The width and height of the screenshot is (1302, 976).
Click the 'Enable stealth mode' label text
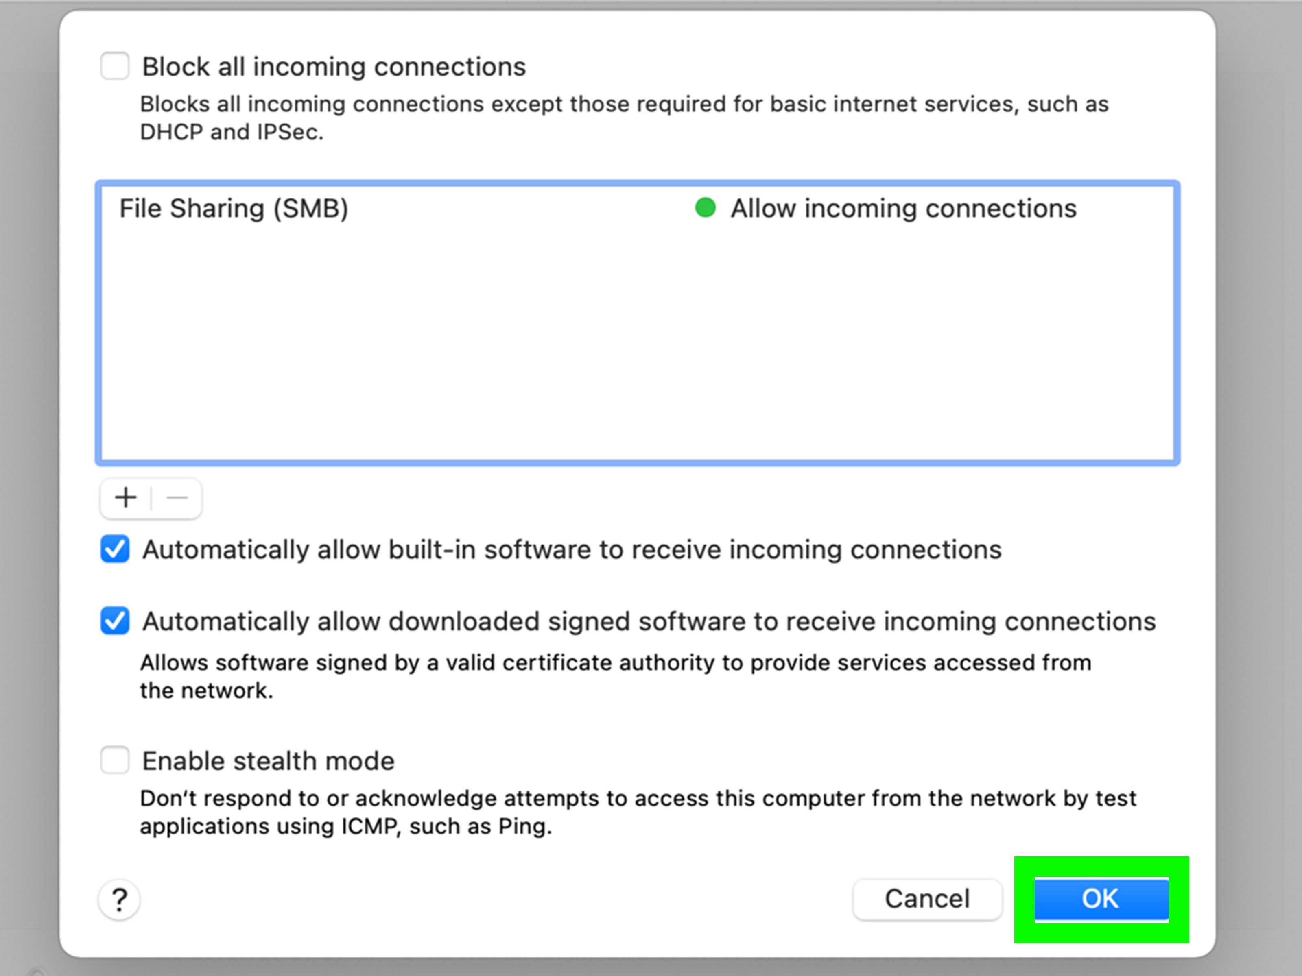click(x=269, y=761)
